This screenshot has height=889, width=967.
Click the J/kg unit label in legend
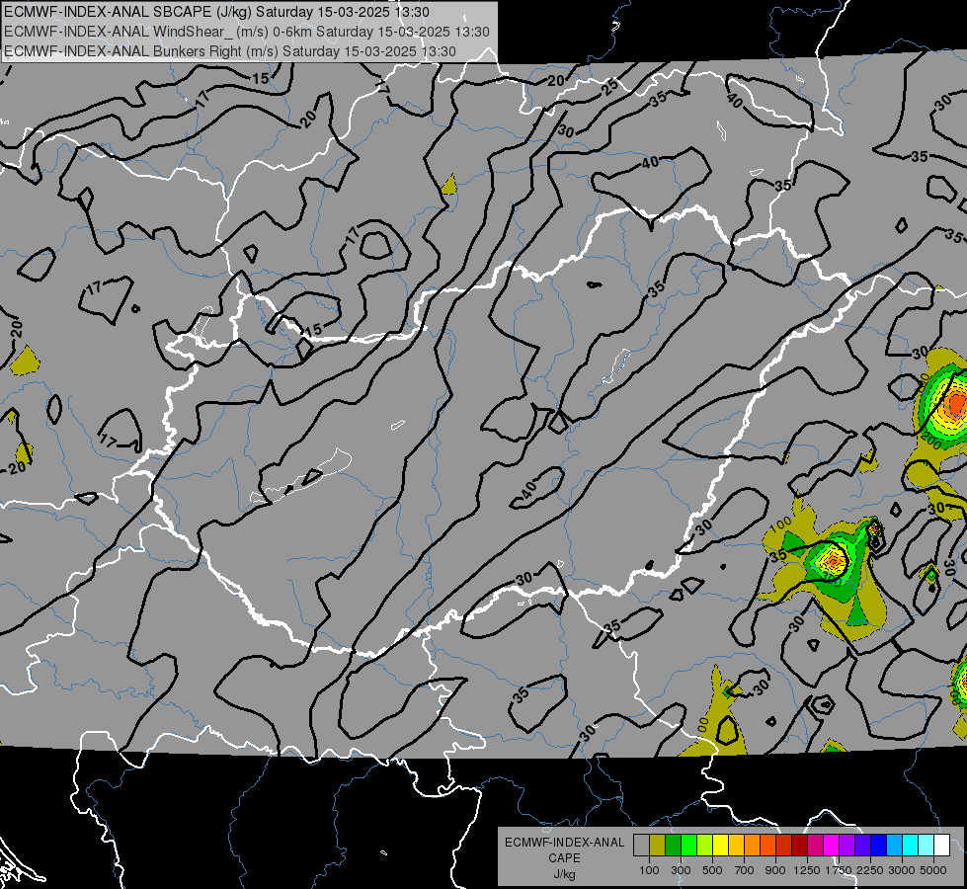tap(565, 874)
